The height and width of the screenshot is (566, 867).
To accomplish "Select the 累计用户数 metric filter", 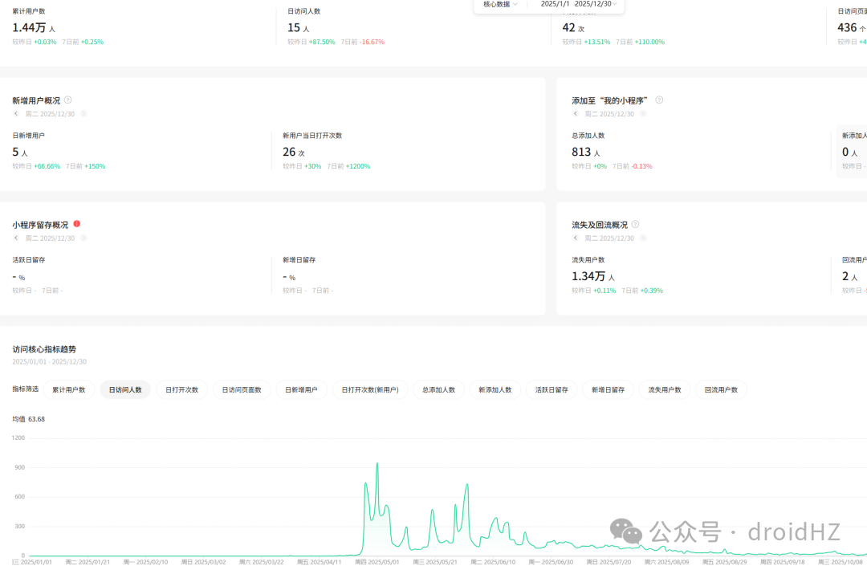I will point(69,389).
